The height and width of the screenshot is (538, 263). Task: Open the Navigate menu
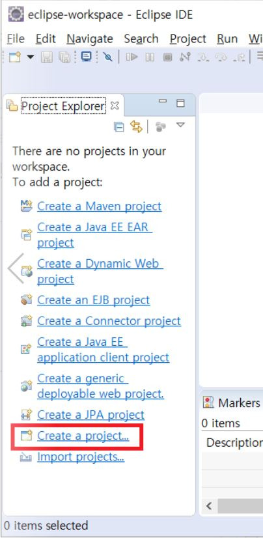pos(90,39)
